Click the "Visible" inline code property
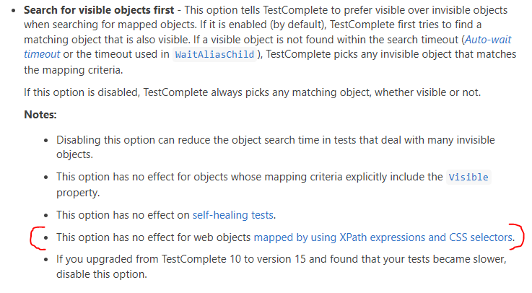This screenshot has width=532, height=293. 468,177
